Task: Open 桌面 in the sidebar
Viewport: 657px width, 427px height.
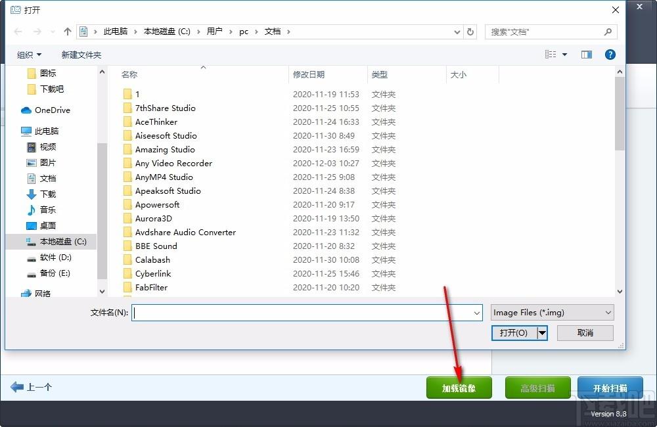Action: 41,226
